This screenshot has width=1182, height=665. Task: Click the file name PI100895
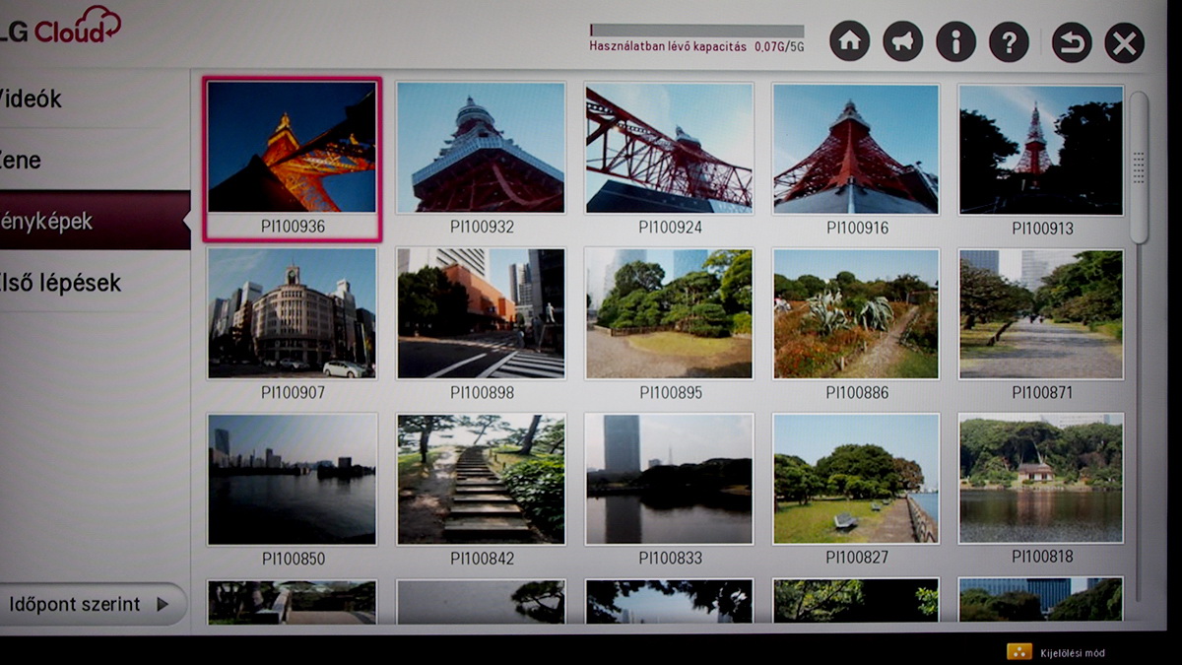[670, 392]
